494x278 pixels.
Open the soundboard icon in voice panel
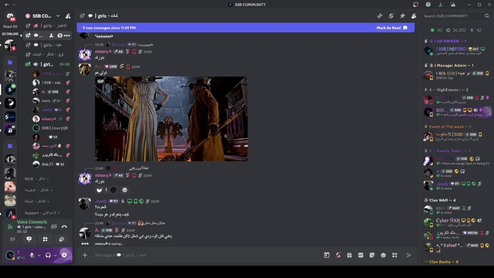[x=62, y=239]
